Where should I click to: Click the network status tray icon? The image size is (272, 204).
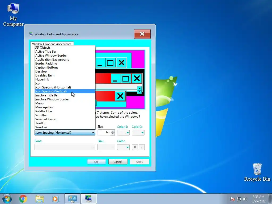pos(239,199)
